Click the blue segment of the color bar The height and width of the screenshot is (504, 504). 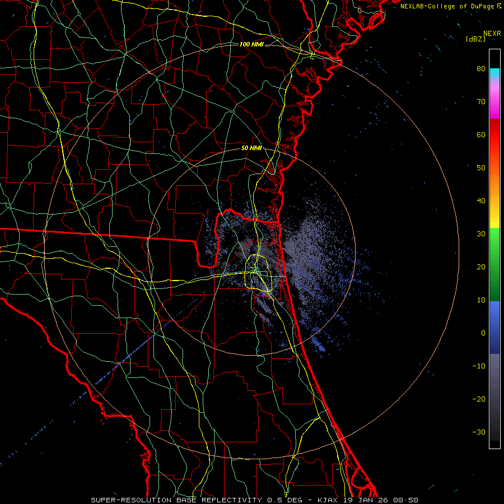pyautogui.click(x=494, y=328)
